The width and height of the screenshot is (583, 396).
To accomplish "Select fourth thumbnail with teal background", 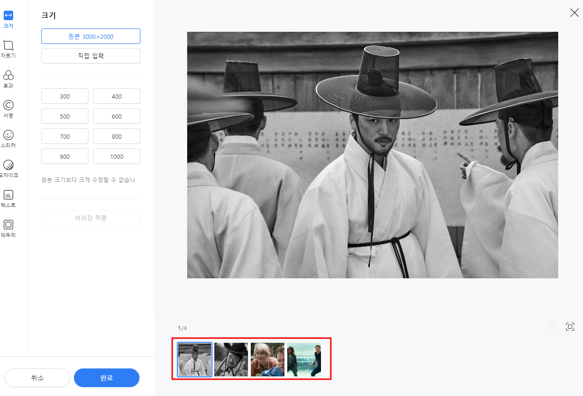I will click(304, 360).
